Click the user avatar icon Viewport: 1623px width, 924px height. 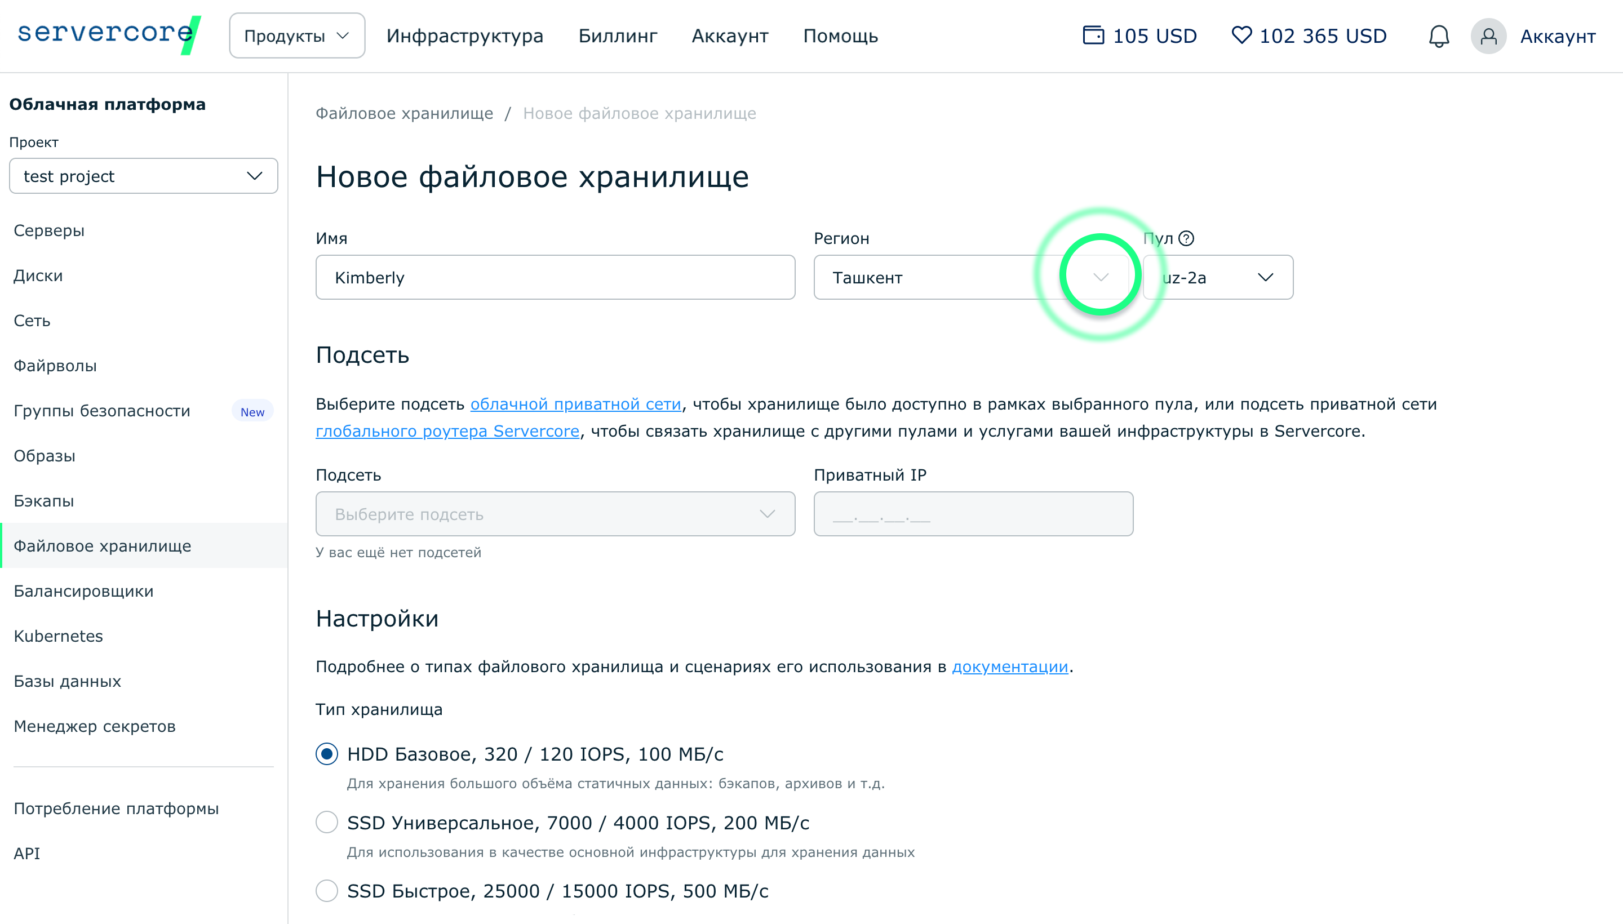pyautogui.click(x=1488, y=36)
